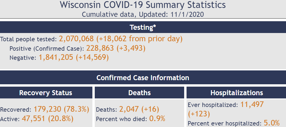Viewport: 286px width, 127px height.
Task: Select the +14,569 negative test increase
Action: [x=92, y=57]
